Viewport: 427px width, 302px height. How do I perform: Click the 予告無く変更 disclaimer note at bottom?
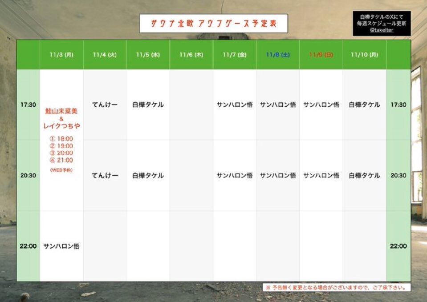[337, 287]
